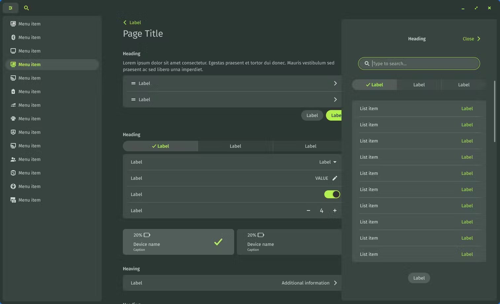Click the search icon in header bar

[26, 8]
